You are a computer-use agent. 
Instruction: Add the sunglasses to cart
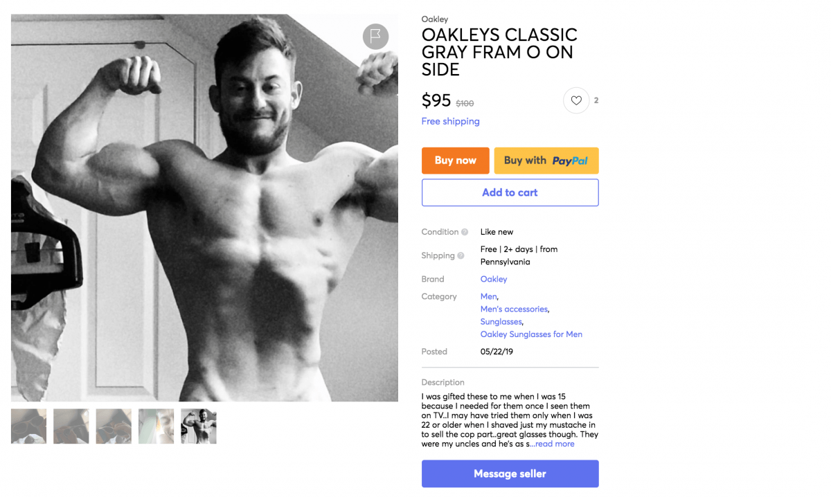point(510,192)
